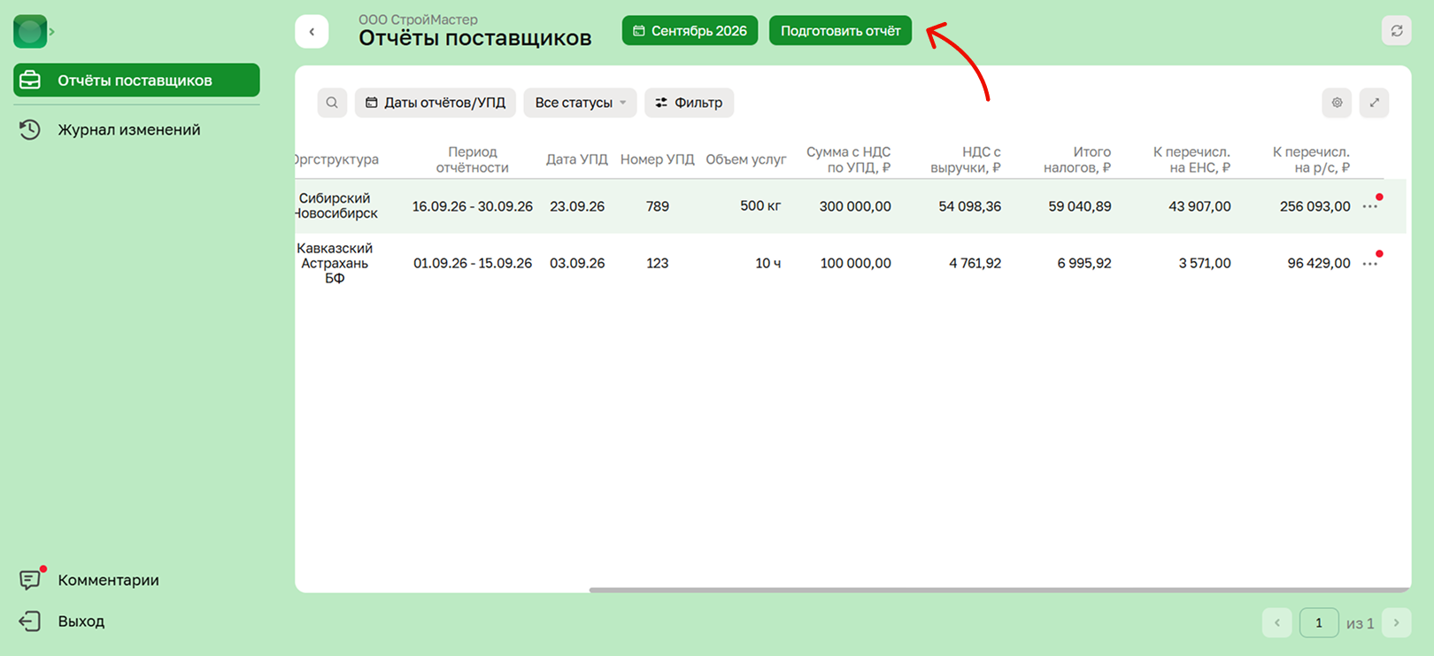Open Отчёты поставщиков section
Viewport: 1434px width, 656px height.
[x=136, y=80]
